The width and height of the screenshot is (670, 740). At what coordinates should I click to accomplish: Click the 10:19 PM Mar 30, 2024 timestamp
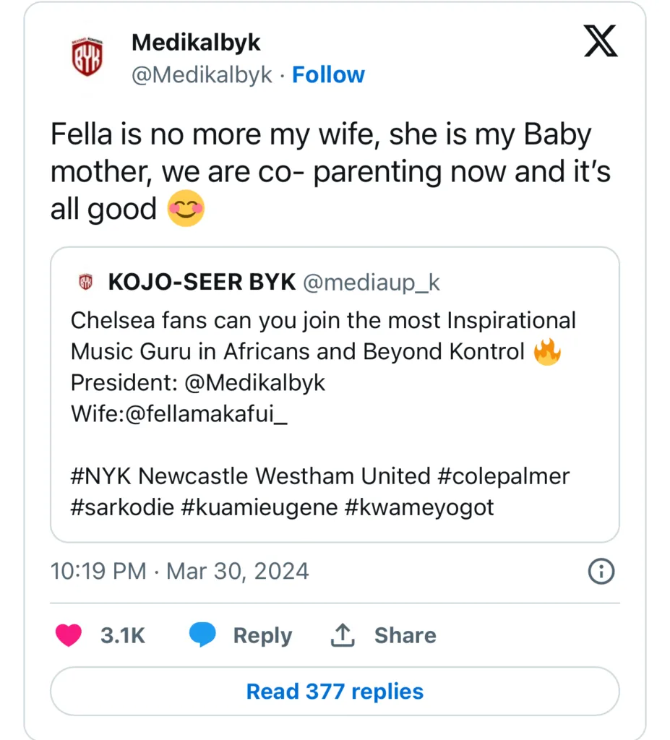(x=179, y=572)
